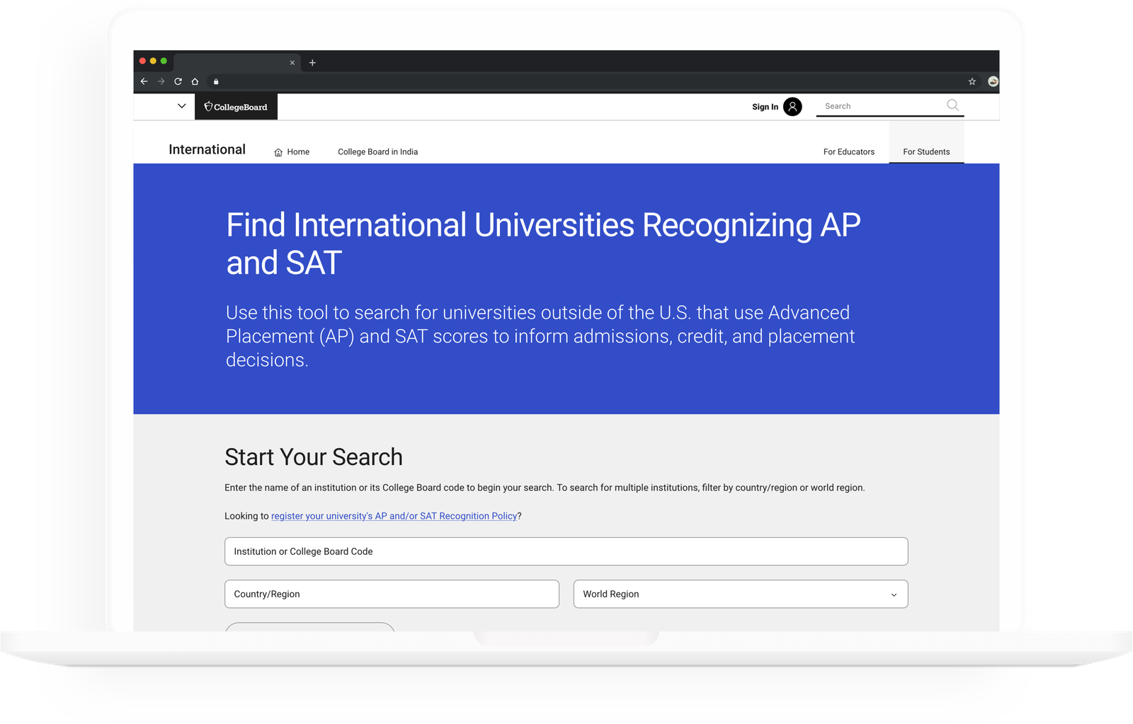Viewport: 1133px width, 724px height.
Task: Click the CollegeBoard logo
Action: pos(236,107)
